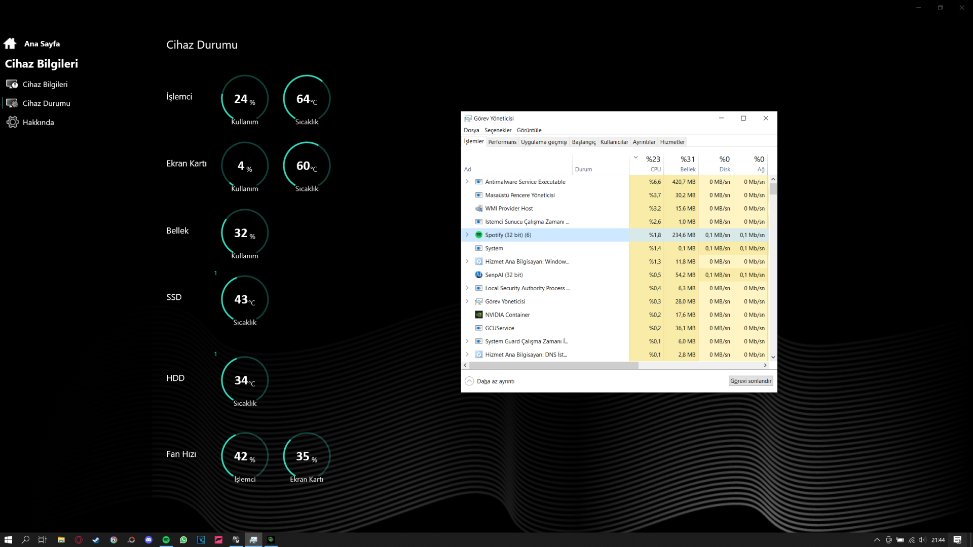This screenshot has height=547, width=973.
Task: Collapse details with Daha az ayrıntı
Action: 490,381
